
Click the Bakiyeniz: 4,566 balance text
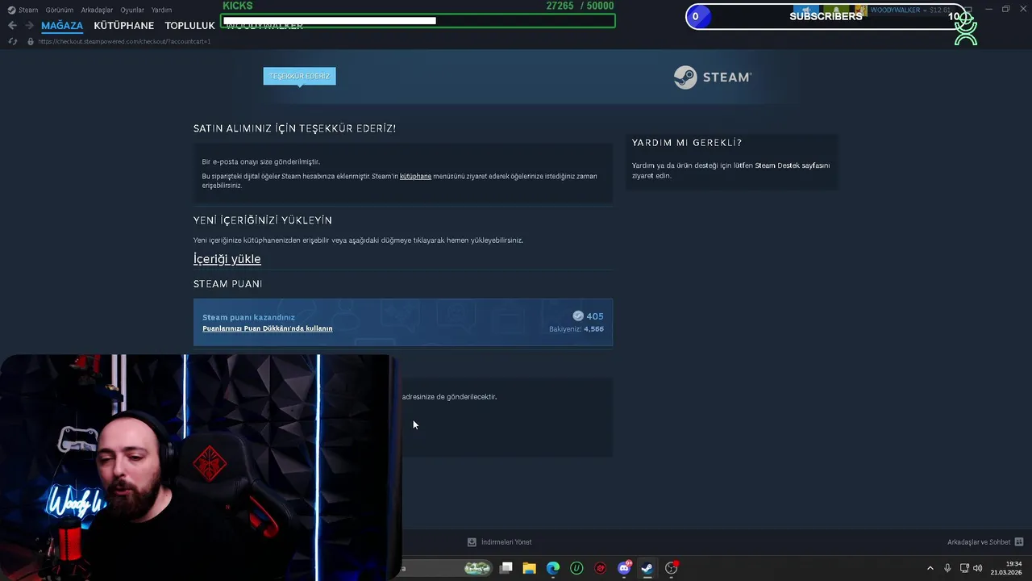coord(576,329)
